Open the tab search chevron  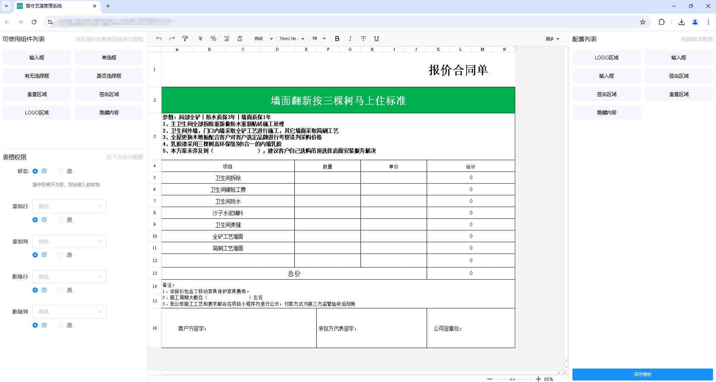tap(6, 6)
